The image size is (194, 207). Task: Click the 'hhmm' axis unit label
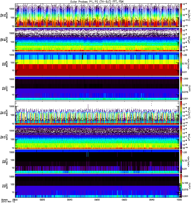[x=4, y=200]
